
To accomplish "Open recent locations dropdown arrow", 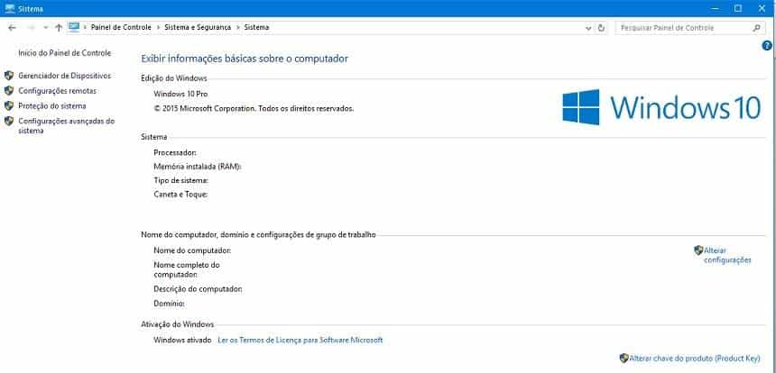I will point(44,28).
